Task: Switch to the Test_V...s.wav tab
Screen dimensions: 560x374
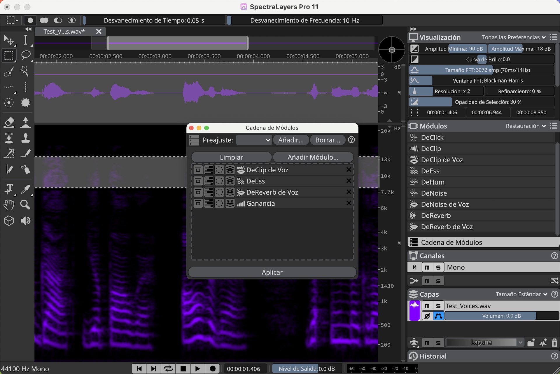Action: tap(64, 32)
